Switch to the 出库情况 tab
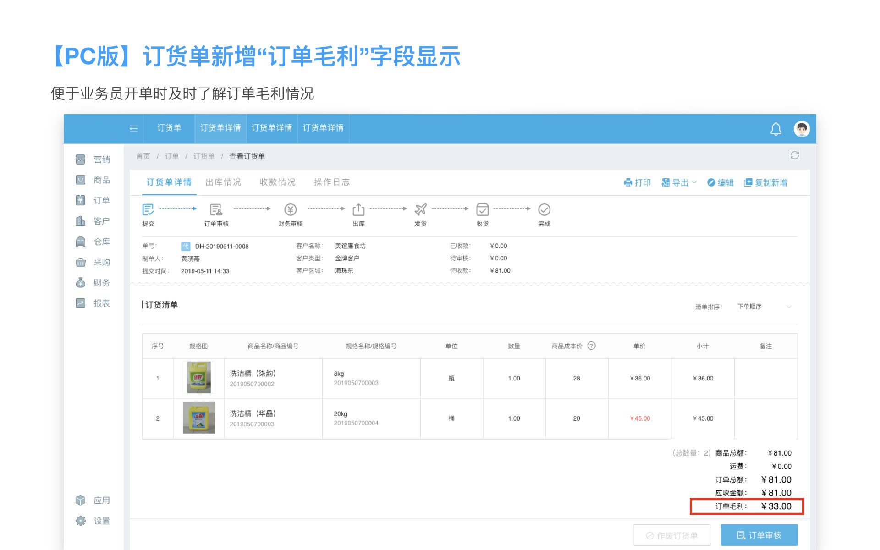 [x=223, y=182]
